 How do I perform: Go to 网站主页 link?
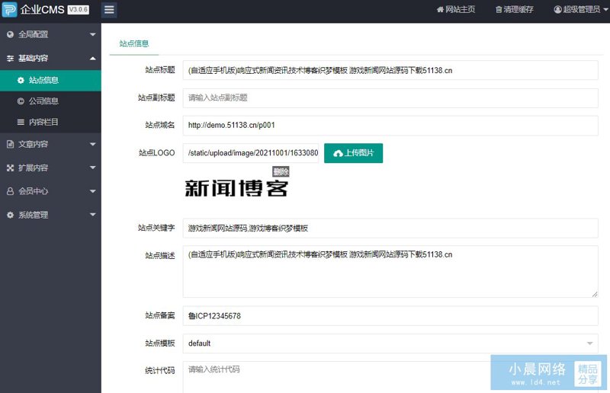[455, 9]
